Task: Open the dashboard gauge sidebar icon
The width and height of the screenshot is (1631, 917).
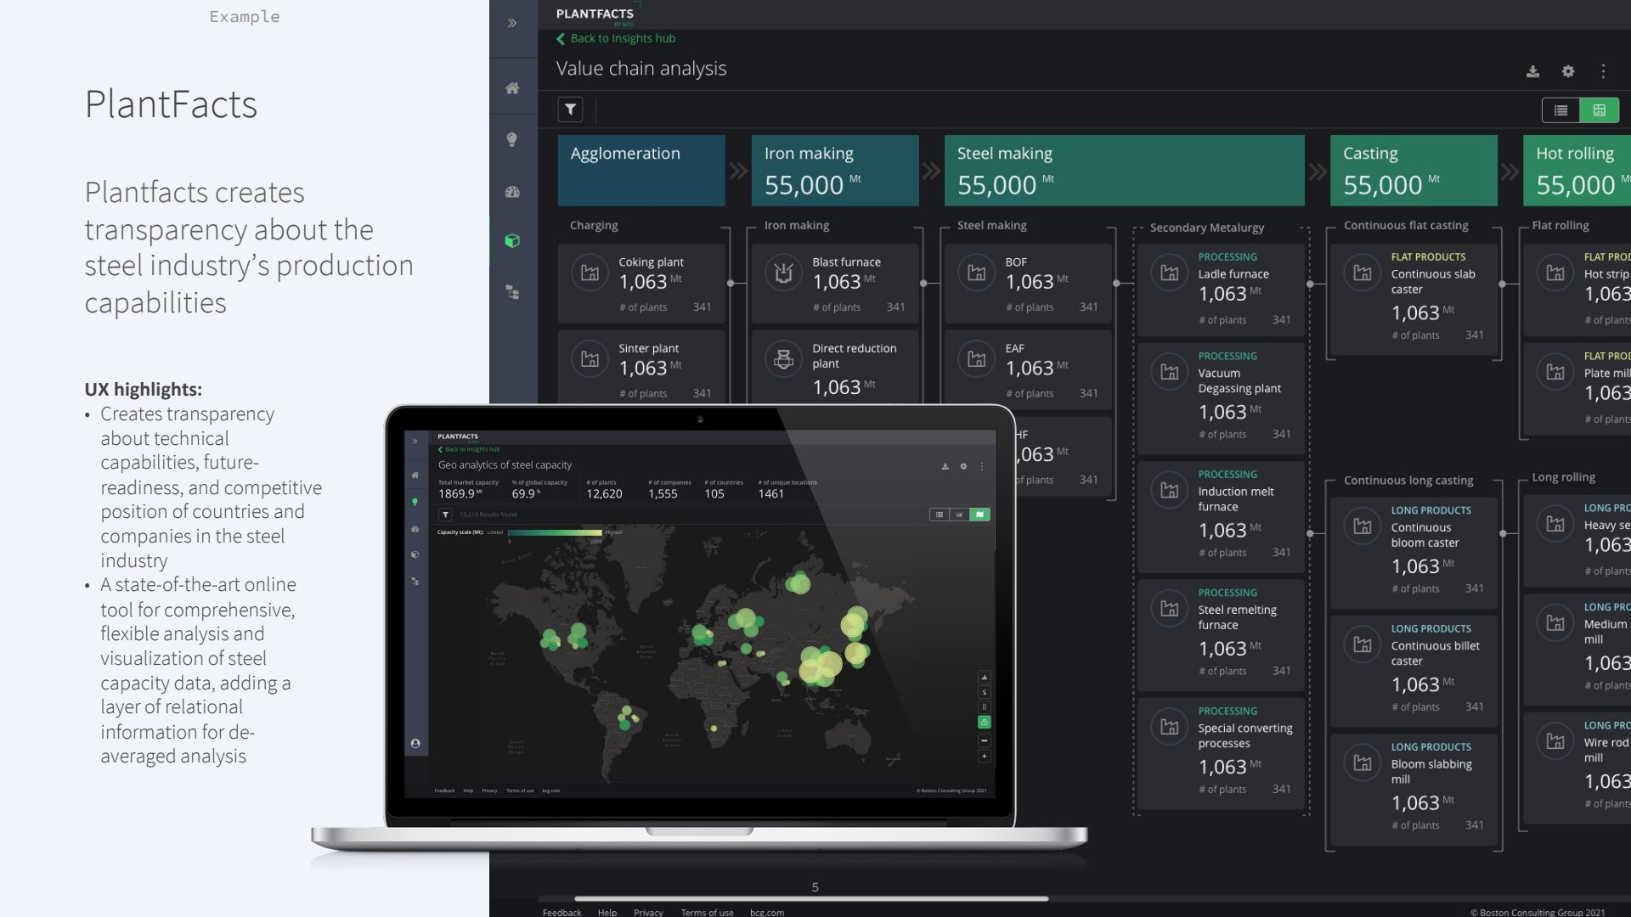Action: (x=512, y=192)
